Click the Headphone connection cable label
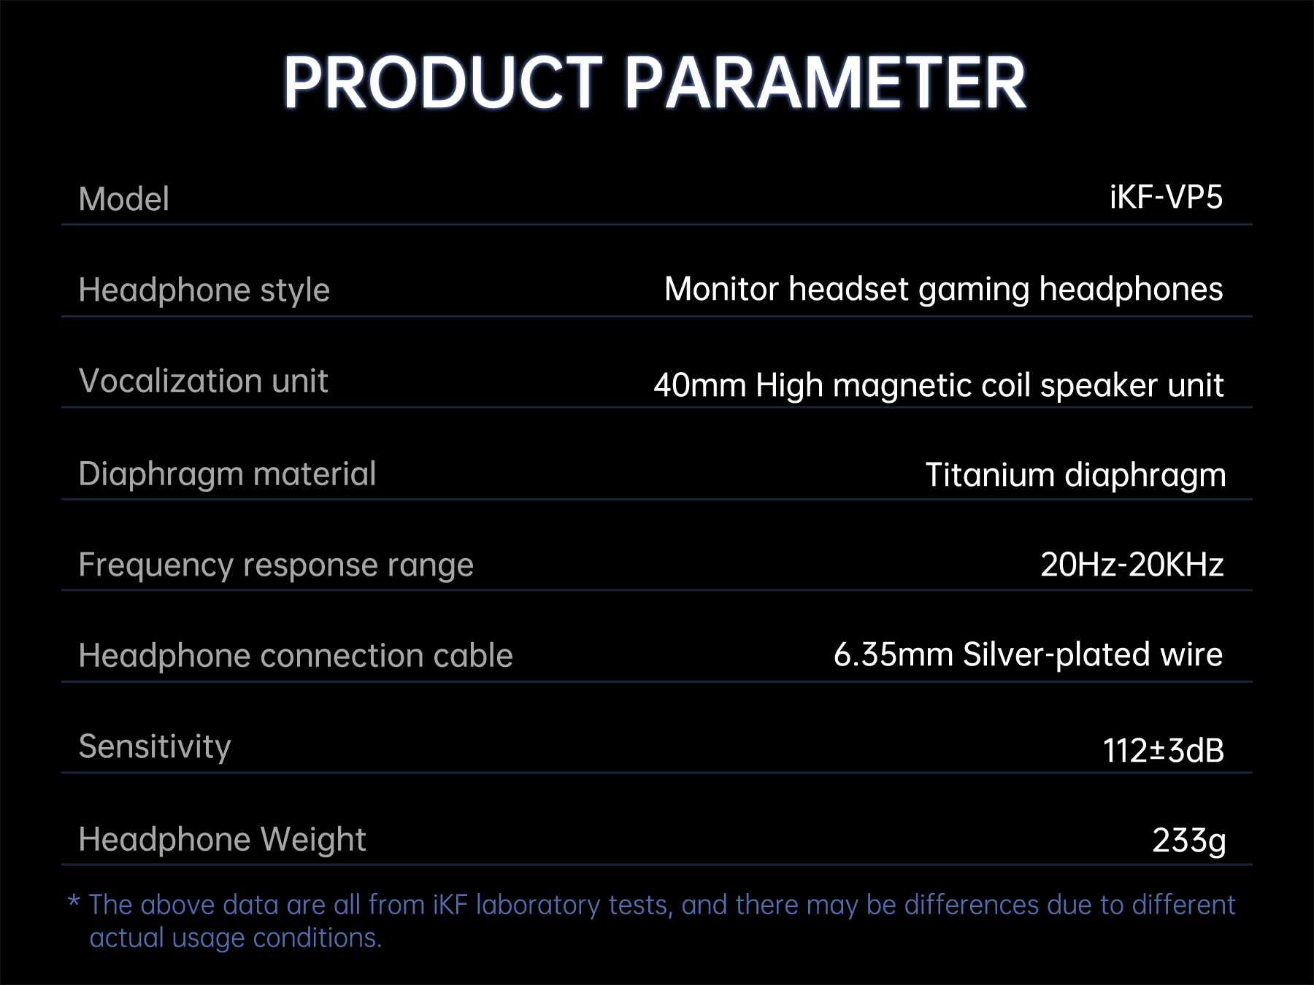1314x985 pixels. click(296, 655)
